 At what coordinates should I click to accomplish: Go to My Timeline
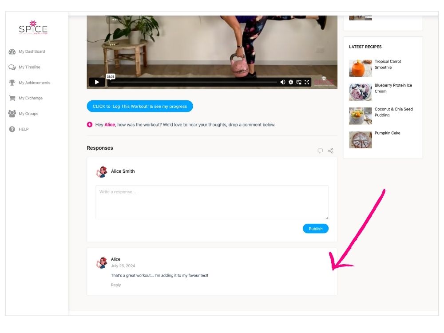29,67
